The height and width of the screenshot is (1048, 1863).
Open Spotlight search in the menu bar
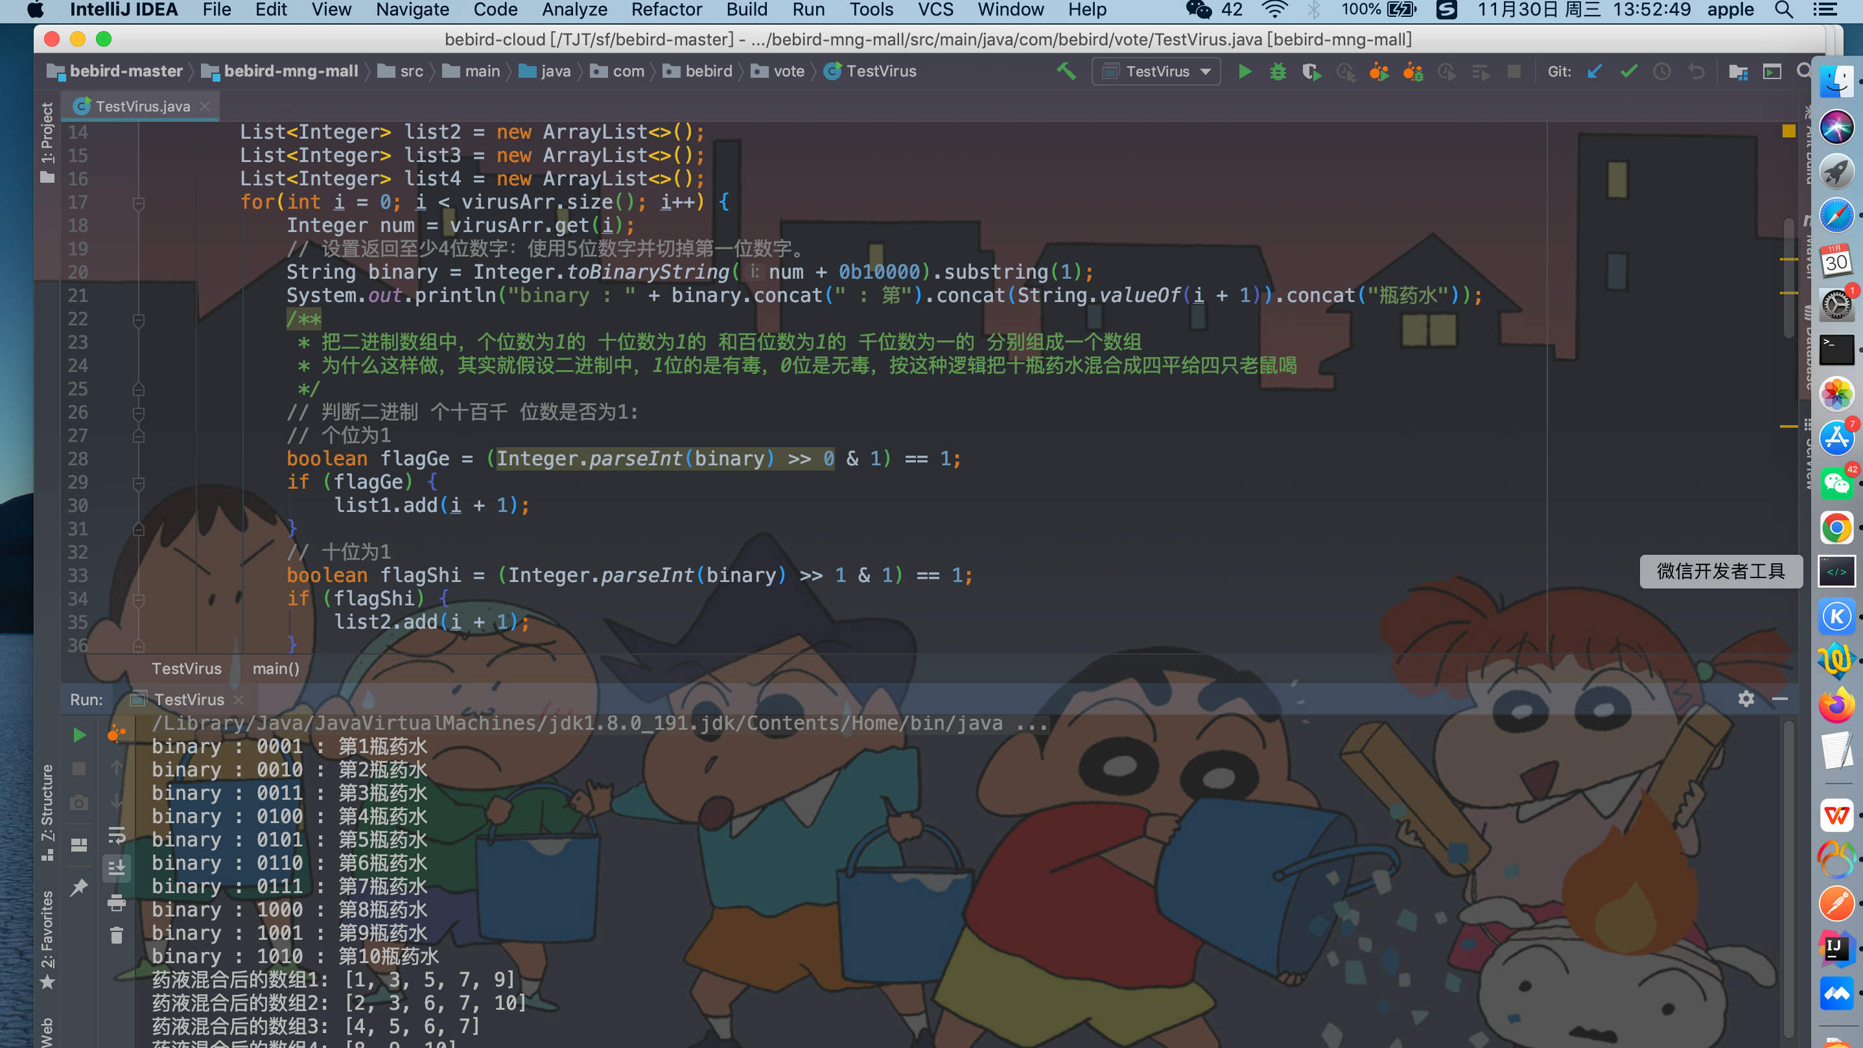[x=1783, y=10]
